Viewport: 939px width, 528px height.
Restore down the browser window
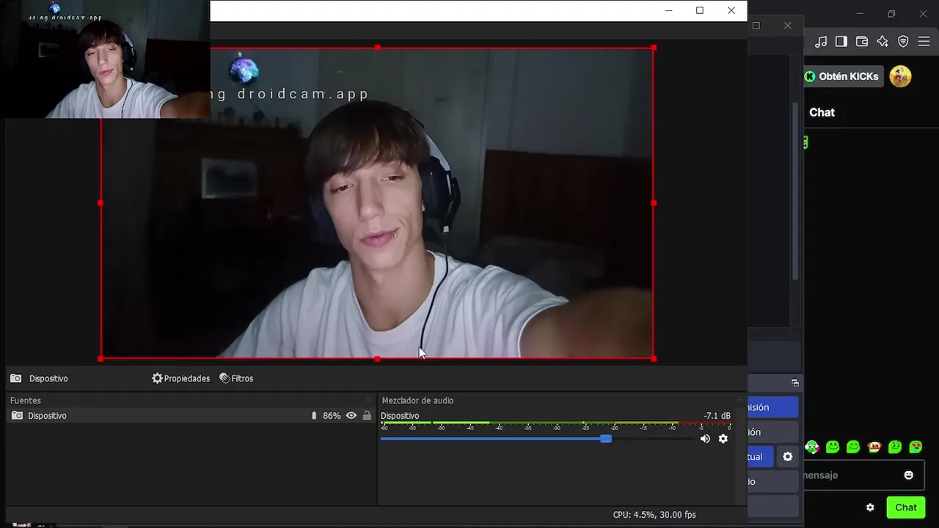891,14
